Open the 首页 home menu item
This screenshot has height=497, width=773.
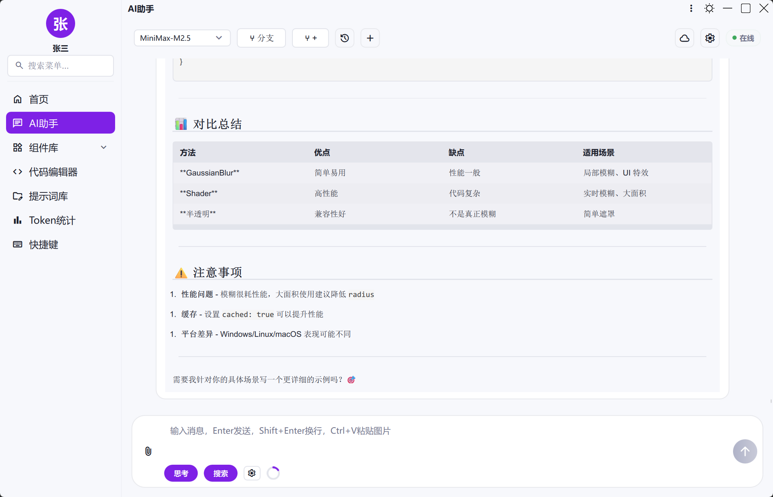(x=61, y=99)
